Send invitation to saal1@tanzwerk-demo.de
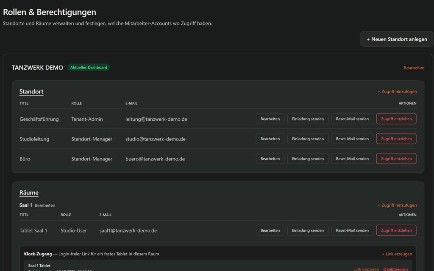Viewport: 434px width, 271px height. (x=308, y=230)
